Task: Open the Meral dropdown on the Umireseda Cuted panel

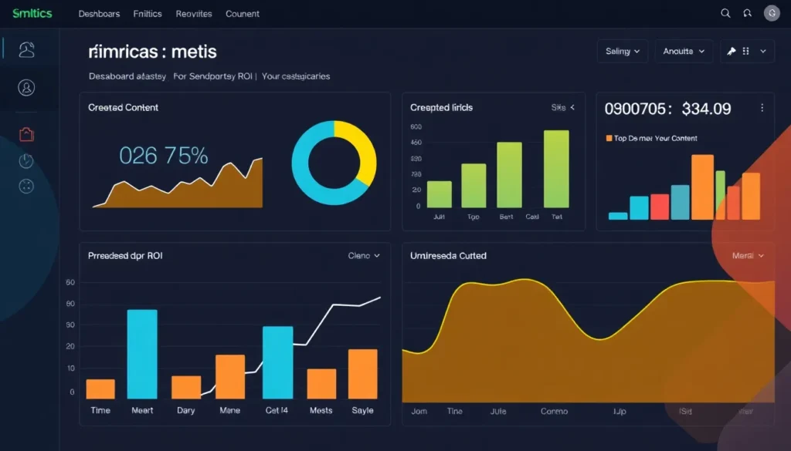Action: (x=746, y=255)
